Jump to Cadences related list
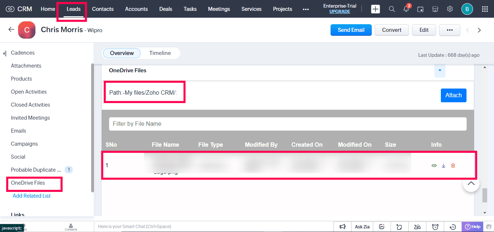The image size is (494, 232). tap(23, 53)
